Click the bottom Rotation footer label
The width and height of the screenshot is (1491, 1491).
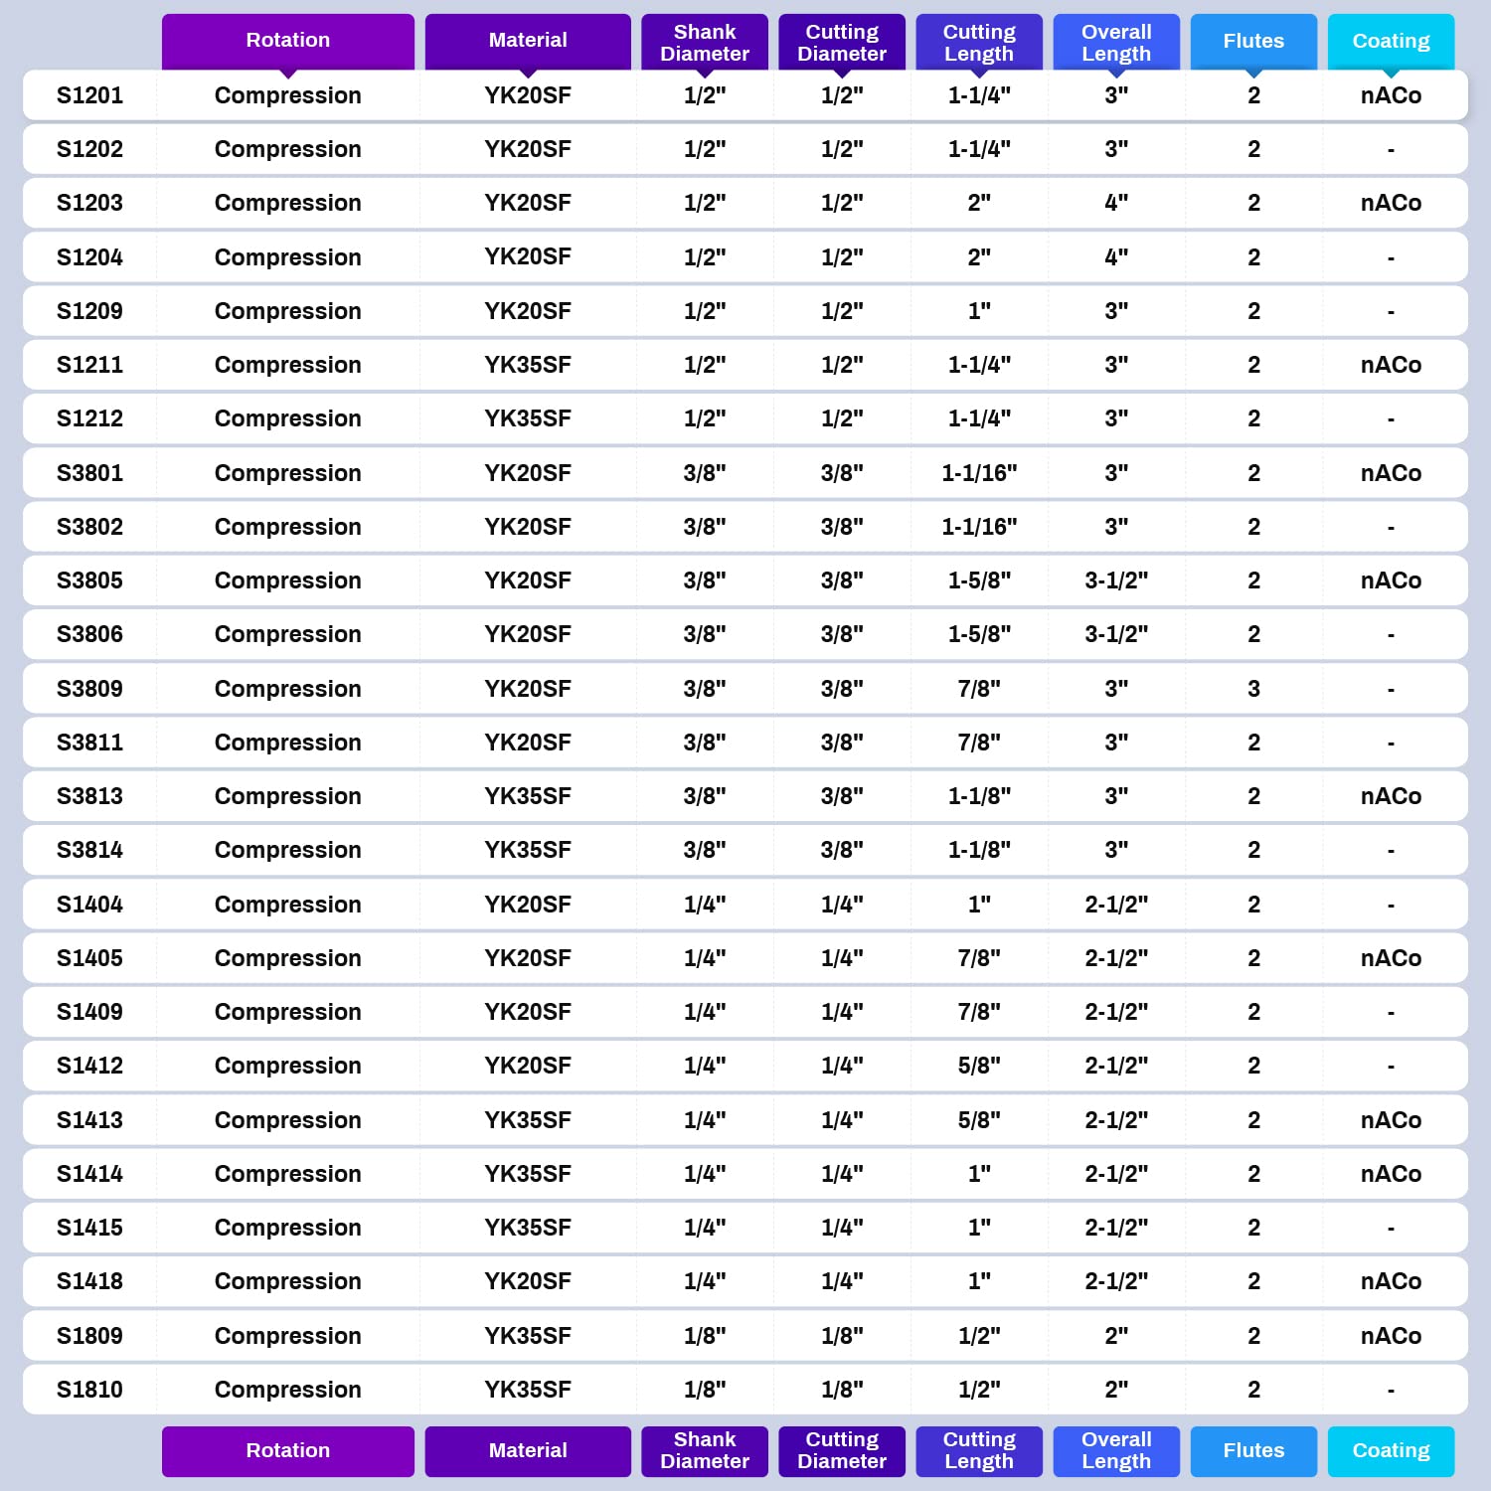point(288,1451)
